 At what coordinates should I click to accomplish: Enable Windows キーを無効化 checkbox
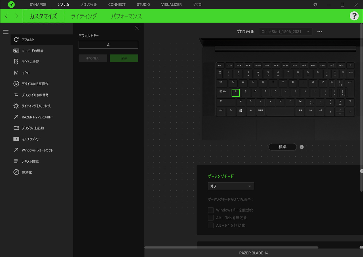tap(211, 210)
